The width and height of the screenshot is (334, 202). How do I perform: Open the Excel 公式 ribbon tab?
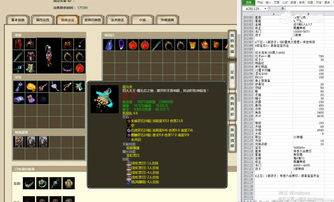(285, 3)
